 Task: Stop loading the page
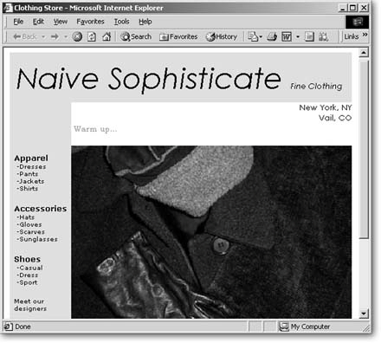[77, 36]
